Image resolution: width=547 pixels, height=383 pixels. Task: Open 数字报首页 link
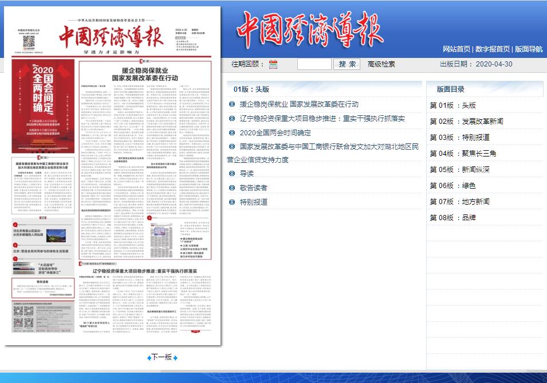click(493, 49)
